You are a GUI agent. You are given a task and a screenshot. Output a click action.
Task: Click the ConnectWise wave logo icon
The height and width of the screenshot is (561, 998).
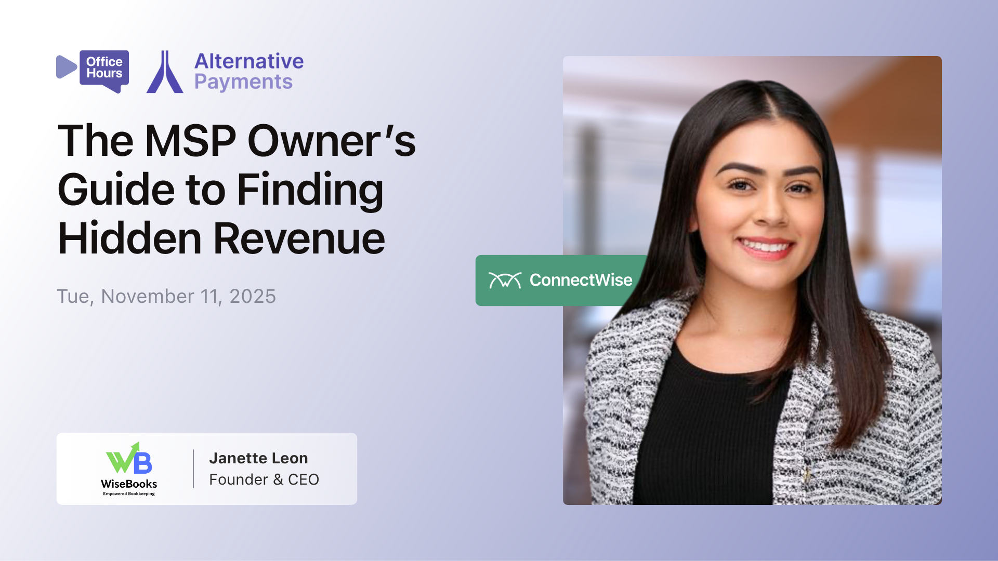pos(504,280)
